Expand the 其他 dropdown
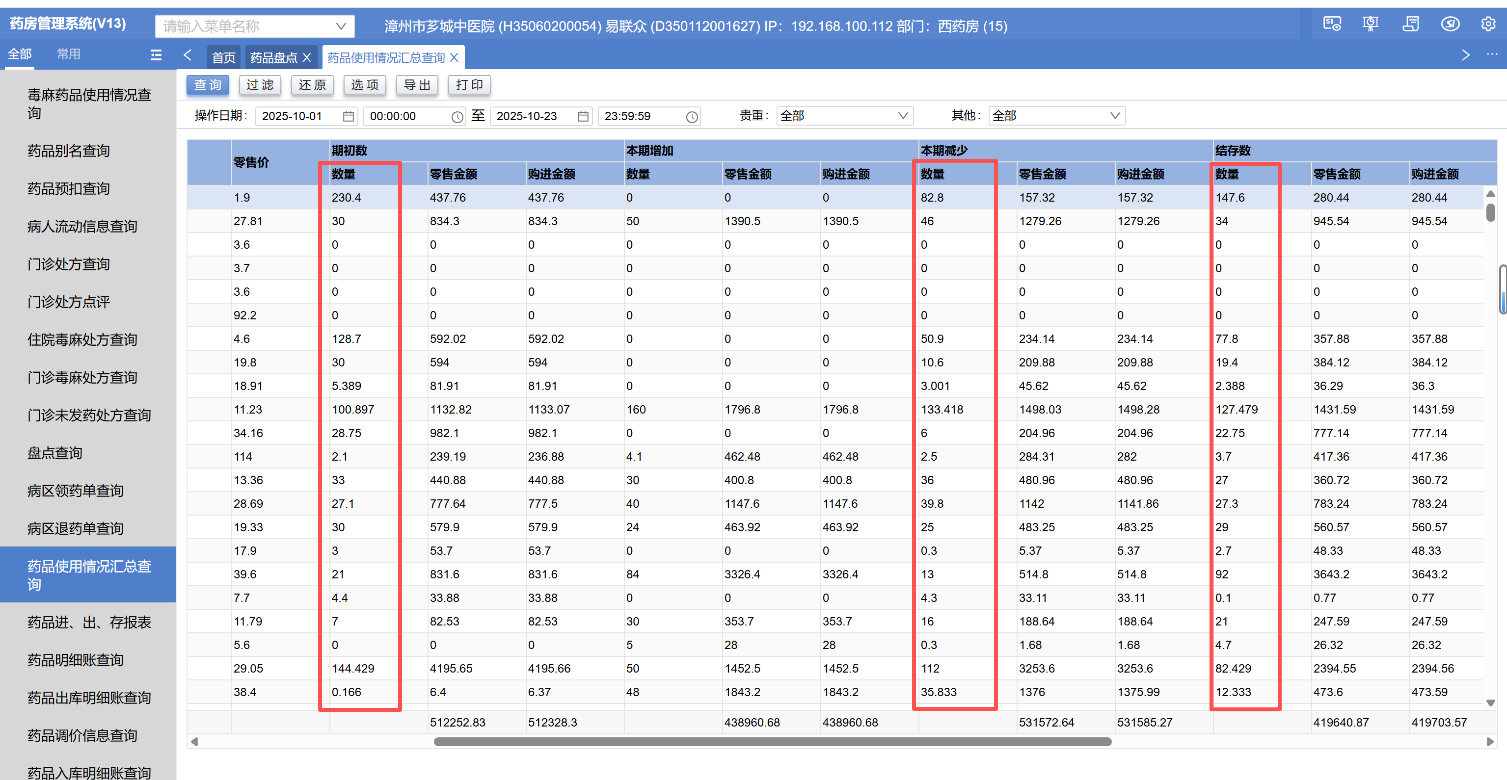The width and height of the screenshot is (1507, 780). [1114, 116]
